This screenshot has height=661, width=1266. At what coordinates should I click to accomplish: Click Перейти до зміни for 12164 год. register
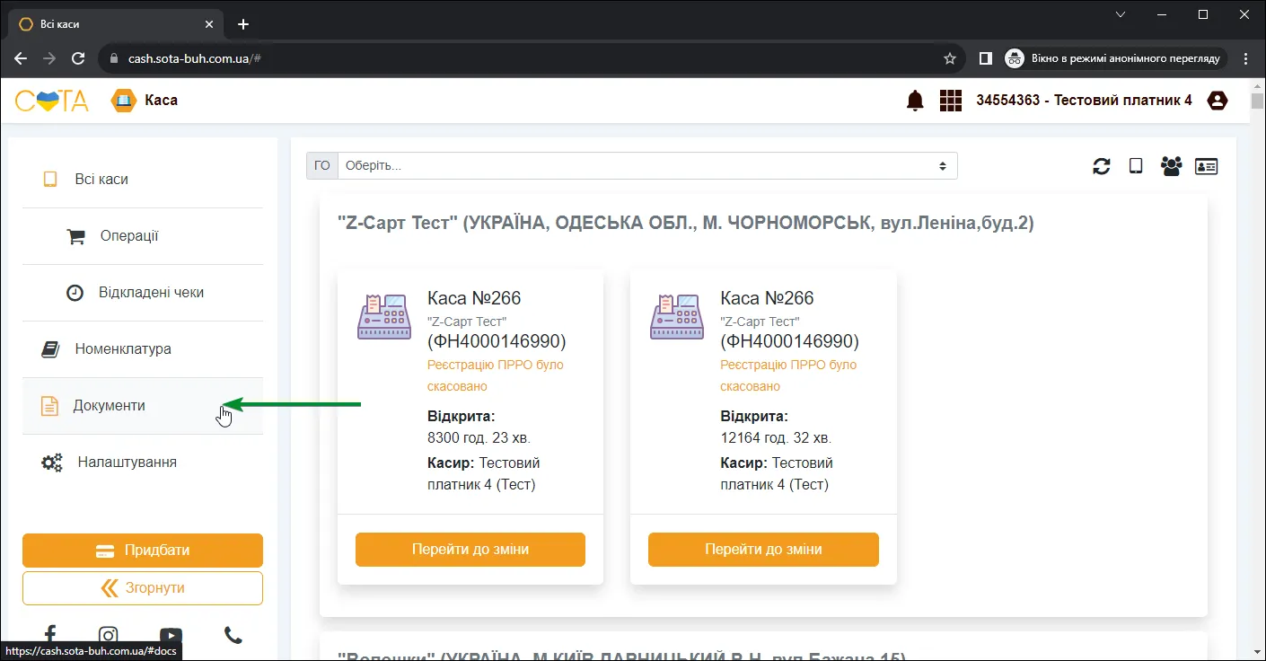coord(763,550)
